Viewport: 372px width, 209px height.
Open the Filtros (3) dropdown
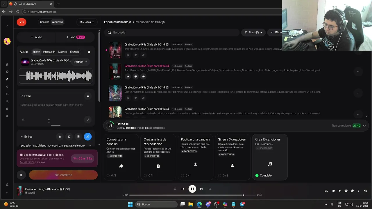click(253, 33)
